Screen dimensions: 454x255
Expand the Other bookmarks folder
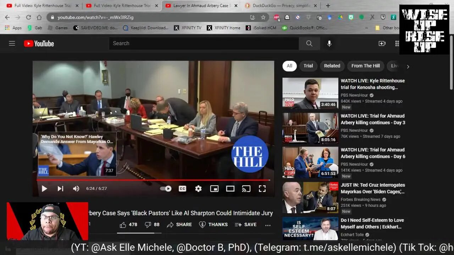coord(387,28)
